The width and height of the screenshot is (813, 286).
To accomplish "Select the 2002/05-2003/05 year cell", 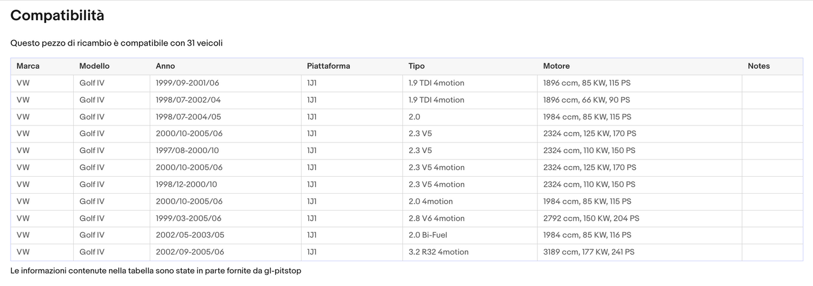I will coord(190,235).
